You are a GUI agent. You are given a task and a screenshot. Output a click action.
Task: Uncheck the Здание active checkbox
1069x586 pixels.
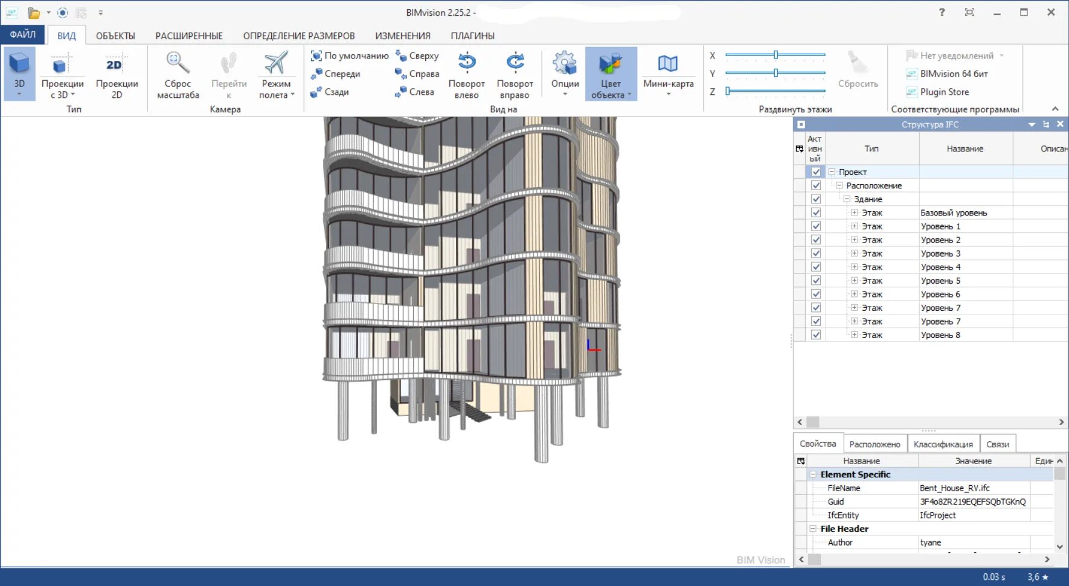point(816,199)
